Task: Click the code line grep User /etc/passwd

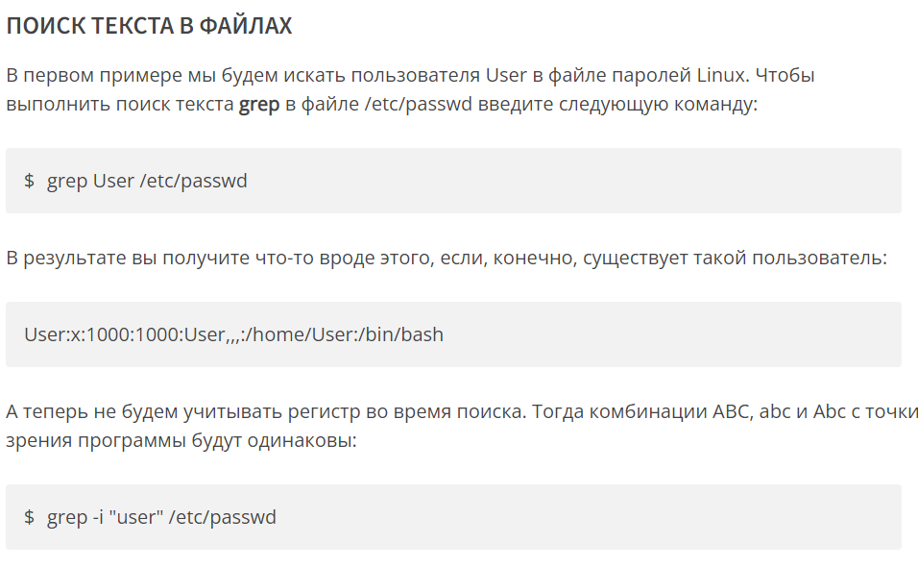Action: coord(147,181)
